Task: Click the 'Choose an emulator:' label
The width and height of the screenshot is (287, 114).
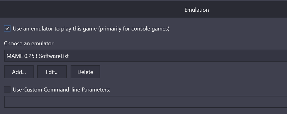Action: pos(29,43)
